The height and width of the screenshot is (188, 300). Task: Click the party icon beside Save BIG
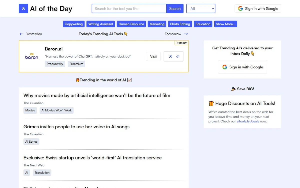click(x=233, y=89)
